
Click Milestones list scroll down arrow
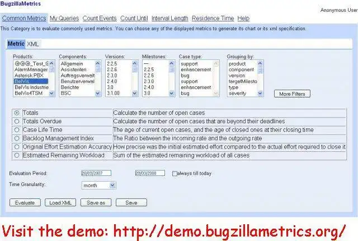click(172, 93)
